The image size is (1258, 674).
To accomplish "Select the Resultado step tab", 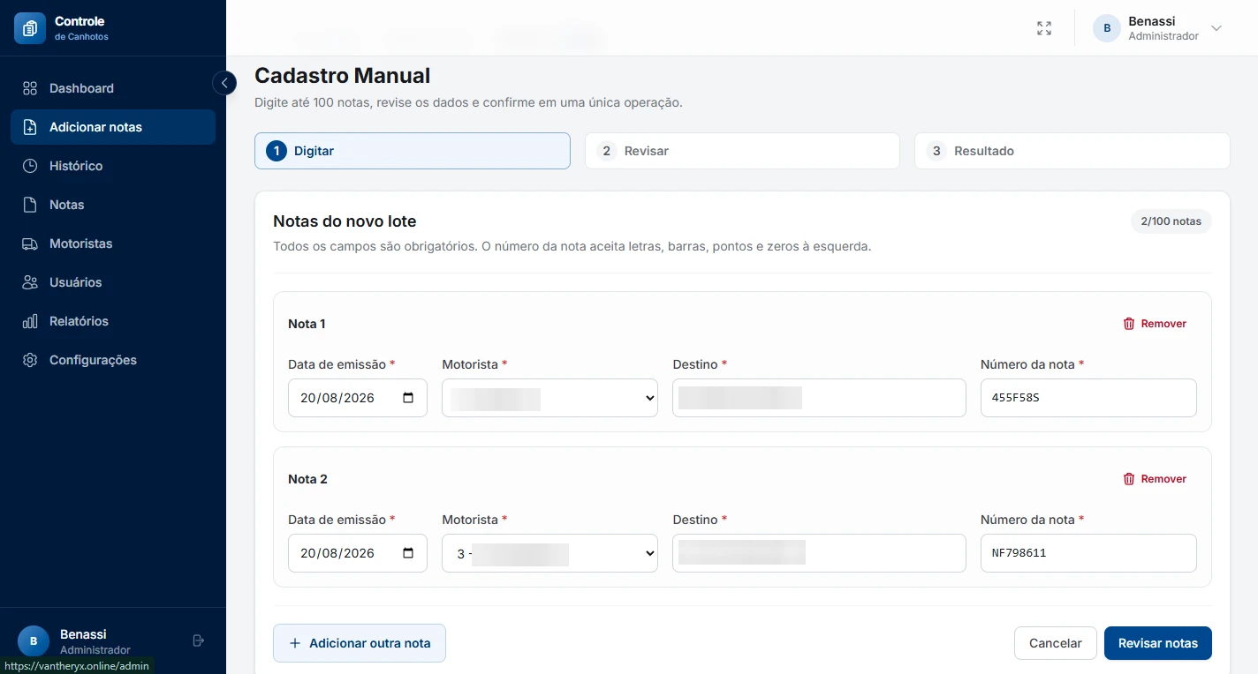I will [1072, 151].
